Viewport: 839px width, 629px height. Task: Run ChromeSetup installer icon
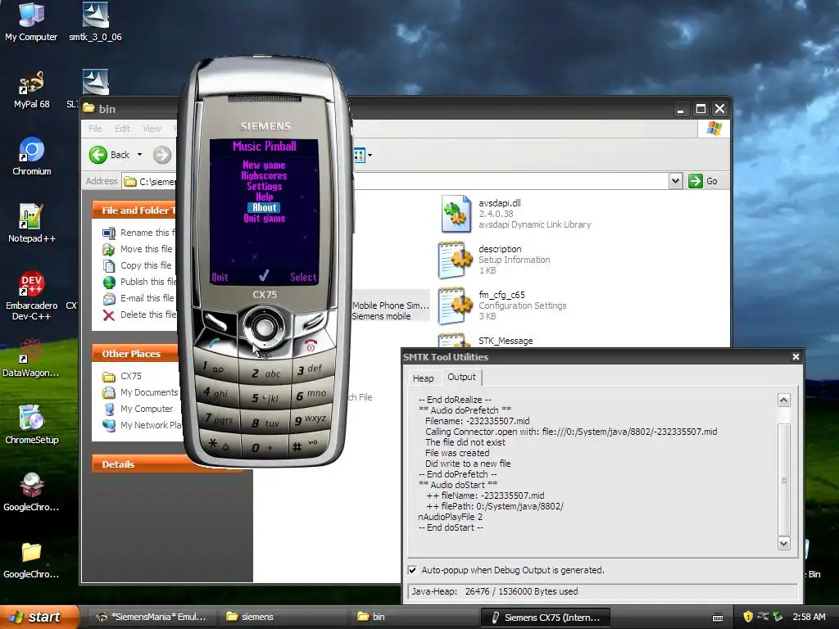click(32, 425)
